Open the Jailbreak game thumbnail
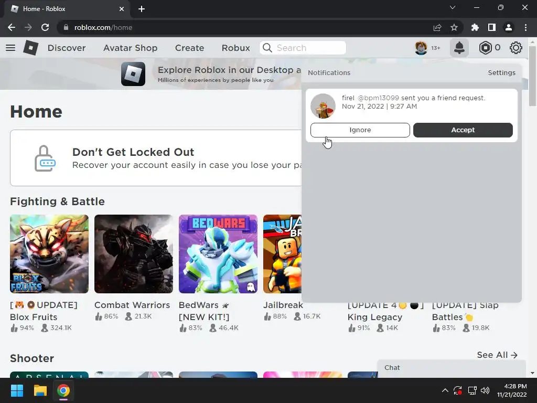The height and width of the screenshot is (403, 537). (283, 254)
